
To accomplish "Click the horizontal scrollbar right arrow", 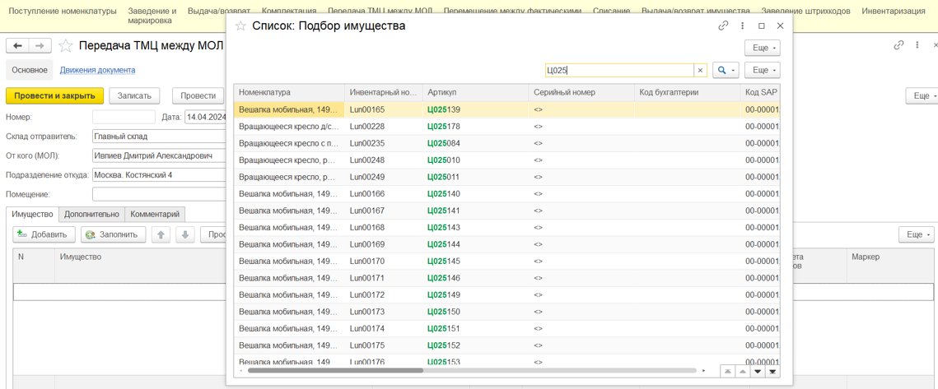I will [x=704, y=370].
